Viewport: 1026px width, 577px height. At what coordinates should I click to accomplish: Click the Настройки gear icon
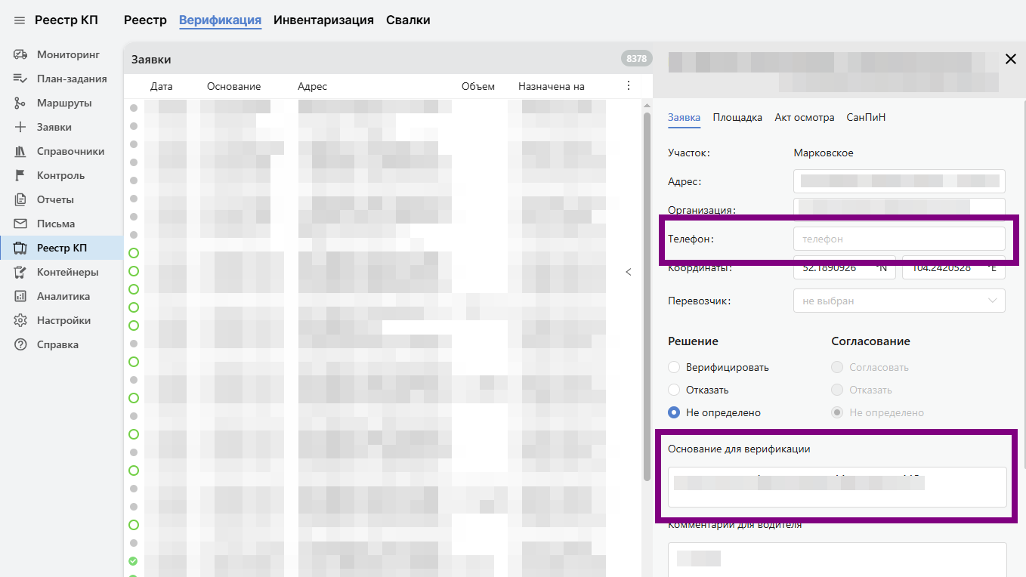pyautogui.click(x=20, y=320)
